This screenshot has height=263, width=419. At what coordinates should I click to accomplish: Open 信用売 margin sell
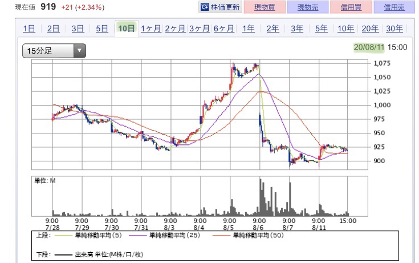(394, 7)
